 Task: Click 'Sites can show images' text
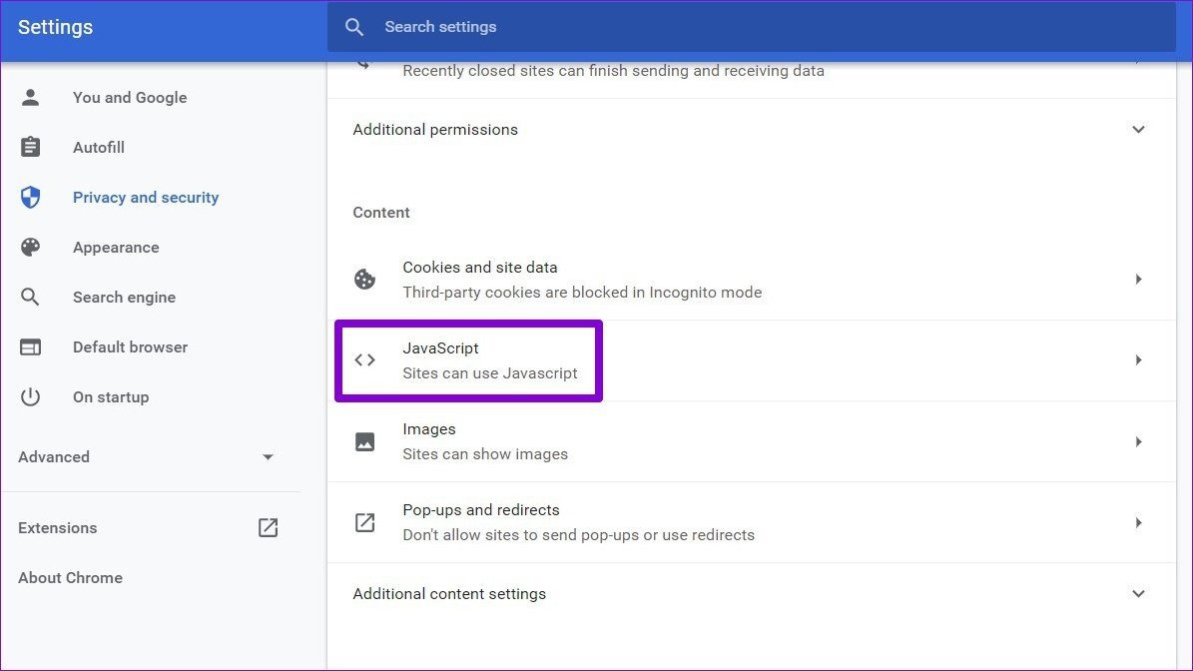pyautogui.click(x=485, y=454)
